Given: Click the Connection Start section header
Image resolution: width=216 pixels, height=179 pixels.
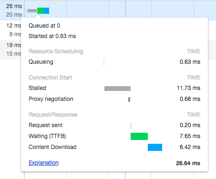Looking at the screenshot, I should [50, 78].
